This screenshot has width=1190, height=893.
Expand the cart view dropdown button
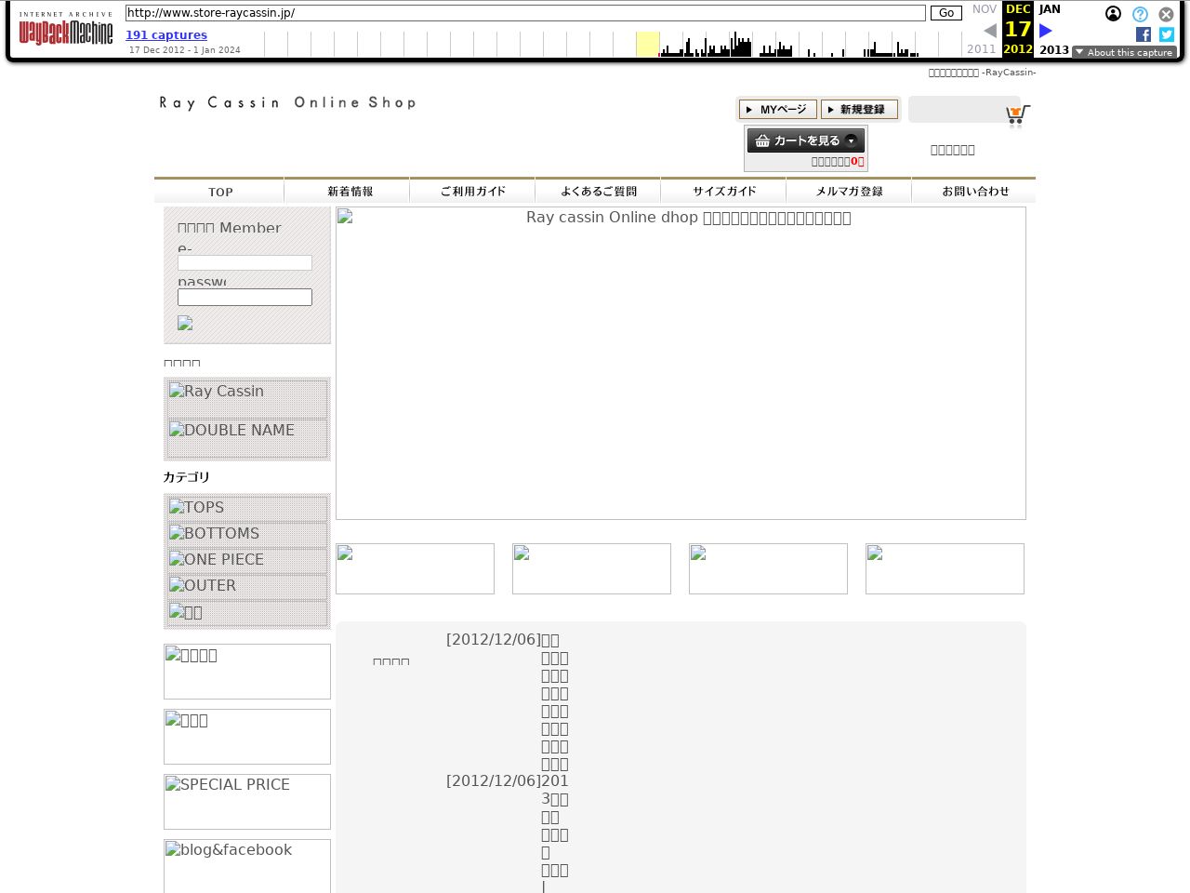[x=806, y=140]
